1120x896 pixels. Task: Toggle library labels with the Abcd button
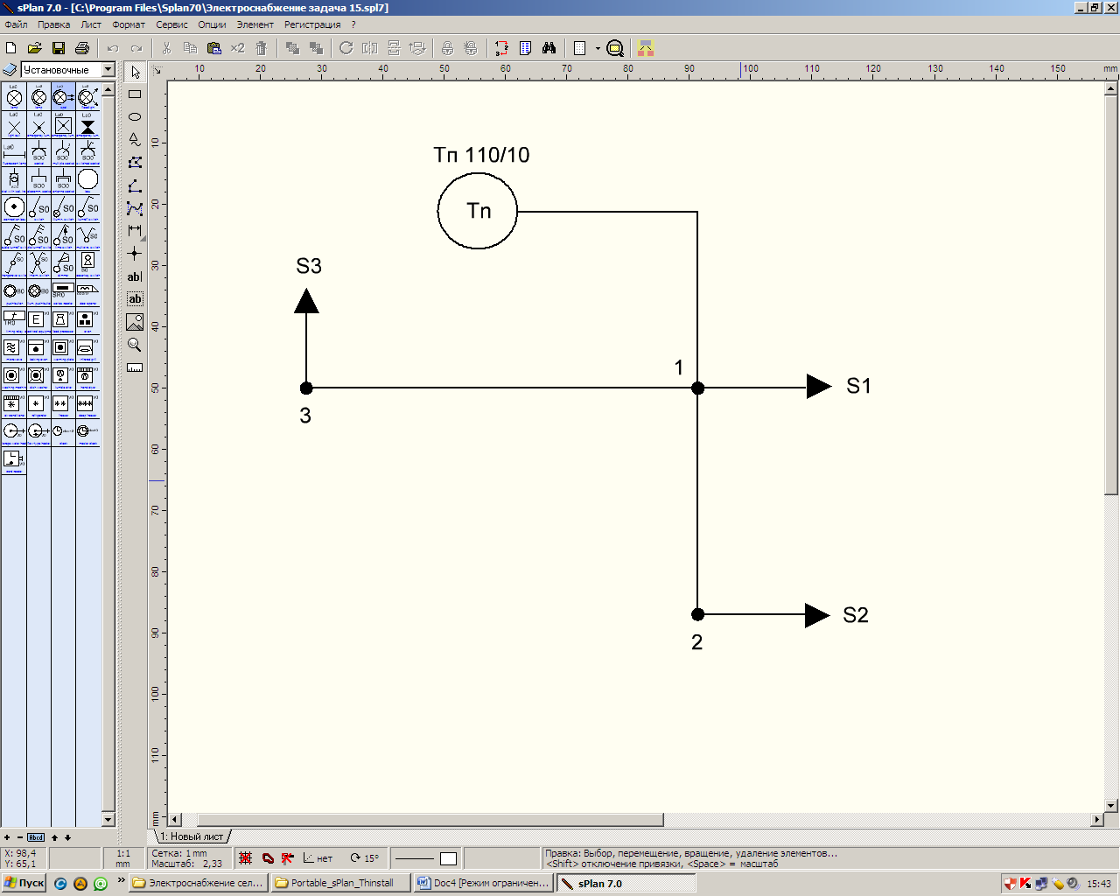click(36, 837)
